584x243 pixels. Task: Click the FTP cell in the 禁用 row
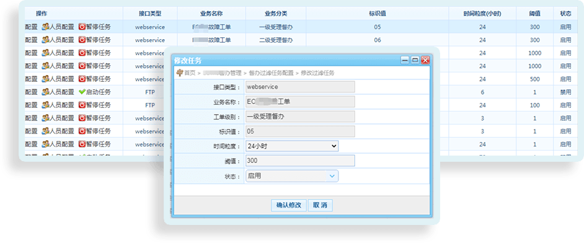150,92
